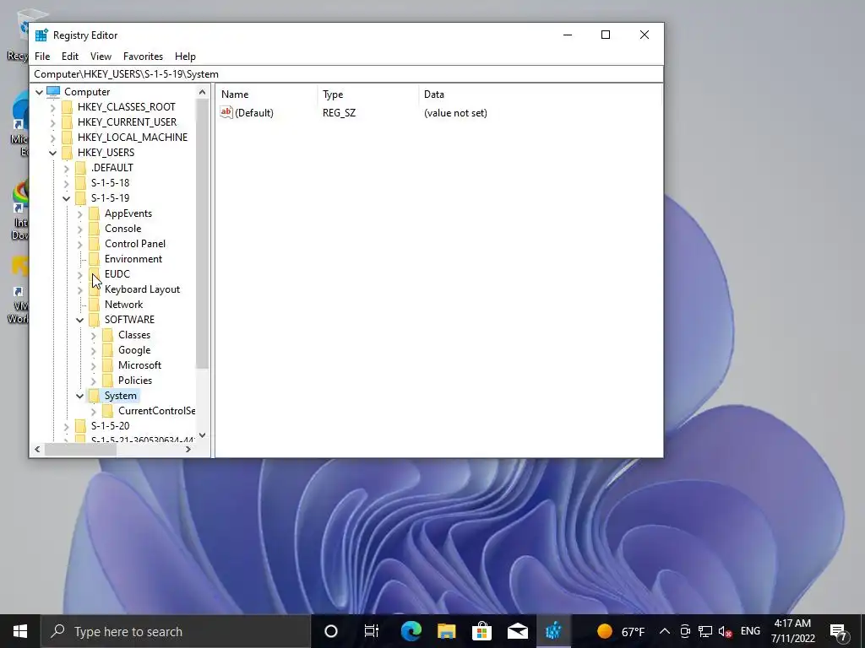This screenshot has height=648, width=865.
Task: Collapse the Computer root node
Action: pos(39,92)
